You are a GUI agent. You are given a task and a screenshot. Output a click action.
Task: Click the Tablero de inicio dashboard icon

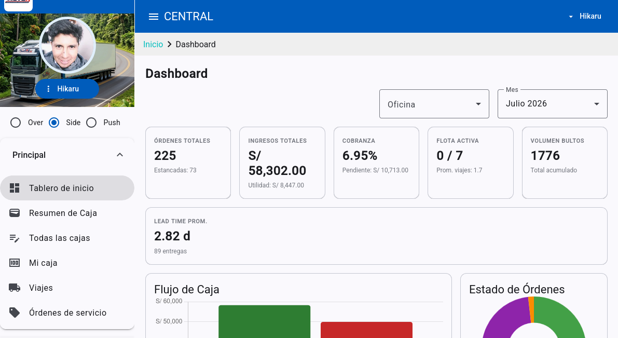click(15, 188)
